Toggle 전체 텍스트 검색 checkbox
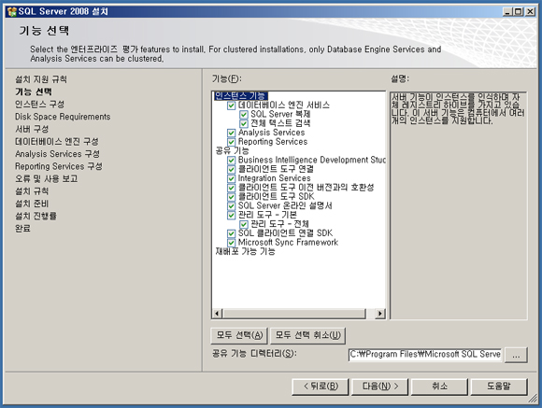This screenshot has width=542, height=408. (x=244, y=123)
